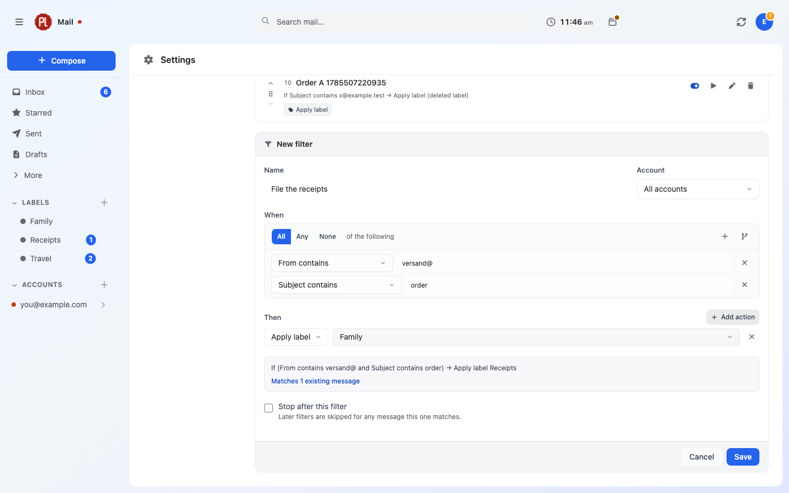Remove the Subject contains condition
Screen dimensions: 789x493
coord(745,285)
